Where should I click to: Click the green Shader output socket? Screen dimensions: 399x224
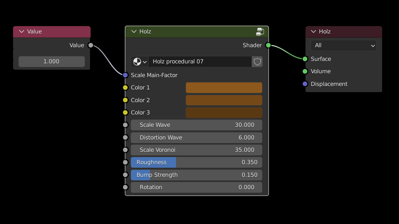click(268, 45)
